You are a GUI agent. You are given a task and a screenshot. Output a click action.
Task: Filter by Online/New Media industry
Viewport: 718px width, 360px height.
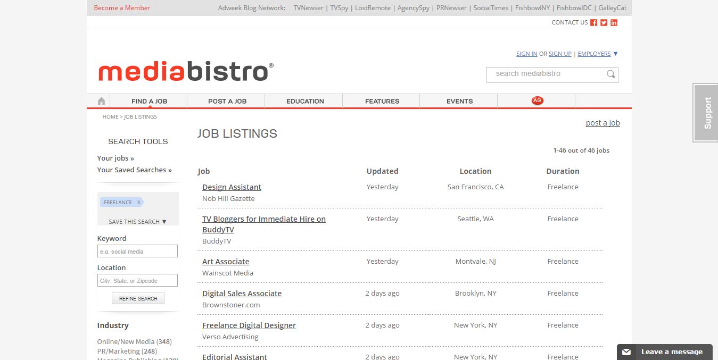[134, 341]
